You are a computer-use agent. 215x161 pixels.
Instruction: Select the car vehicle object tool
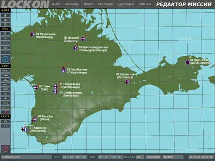(5, 89)
